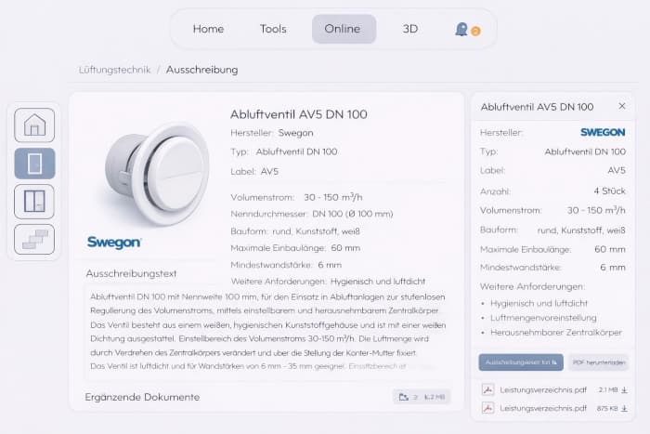
Task: Select Maximale Einbaulänge 60 mm in main card
Action: (345, 248)
